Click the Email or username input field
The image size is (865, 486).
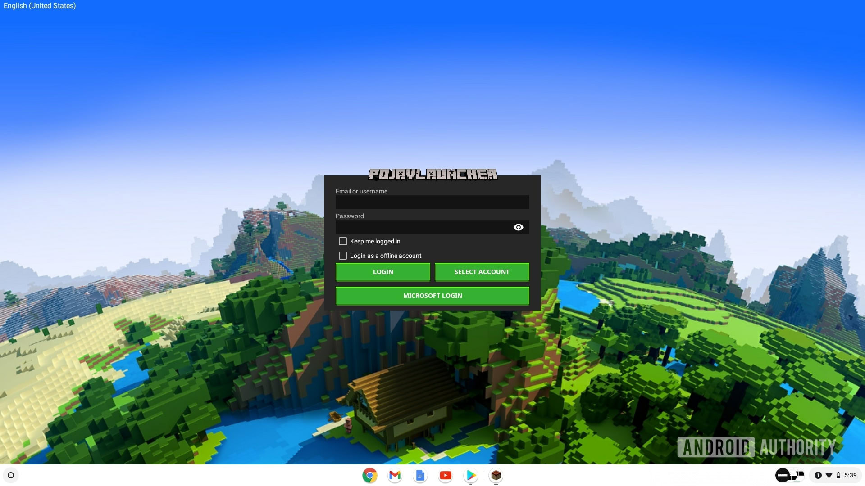[x=432, y=201]
